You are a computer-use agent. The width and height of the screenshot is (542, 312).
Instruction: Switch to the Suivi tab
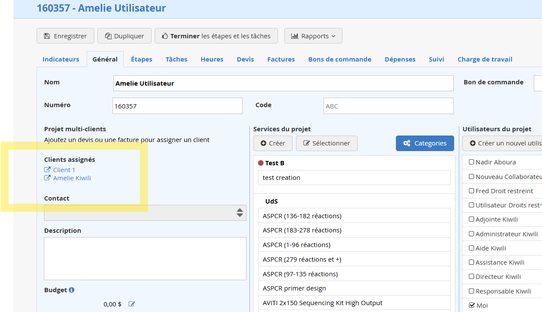click(436, 59)
